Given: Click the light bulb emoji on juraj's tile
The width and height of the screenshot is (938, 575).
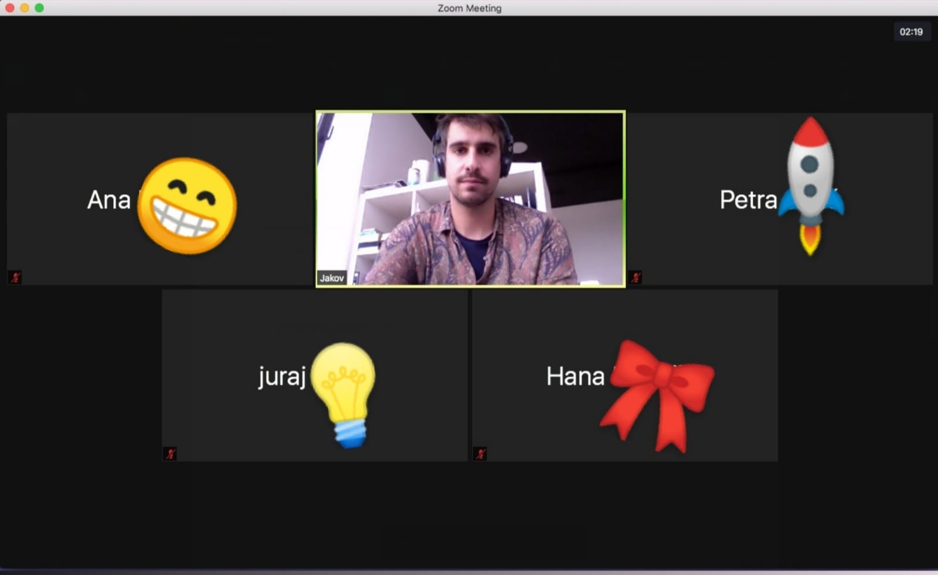Looking at the screenshot, I should click(344, 393).
